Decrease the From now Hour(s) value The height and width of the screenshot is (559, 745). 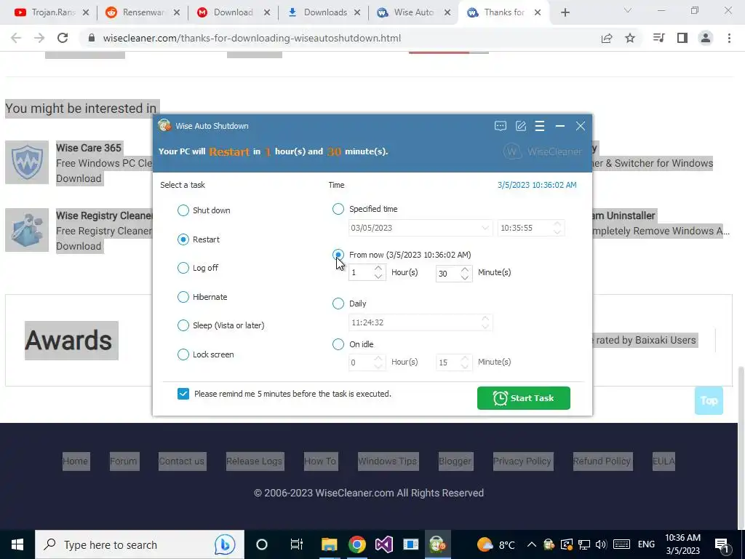(x=378, y=277)
